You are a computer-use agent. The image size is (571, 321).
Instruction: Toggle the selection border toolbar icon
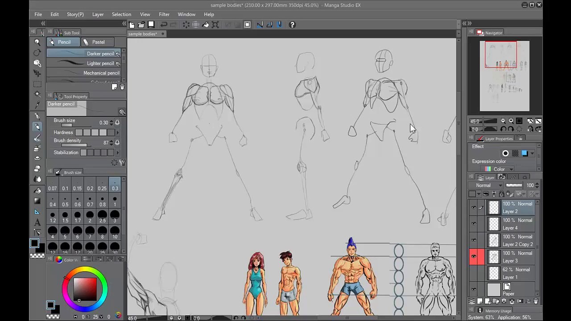pyautogui.click(x=248, y=25)
